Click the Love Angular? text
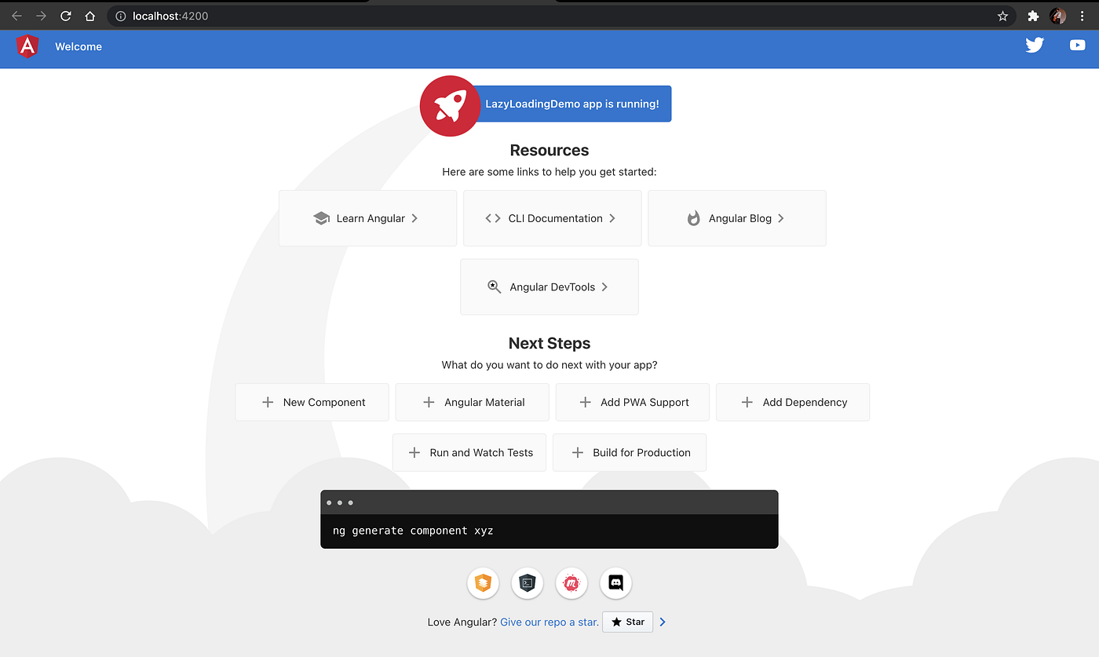The image size is (1099, 657). point(462,622)
